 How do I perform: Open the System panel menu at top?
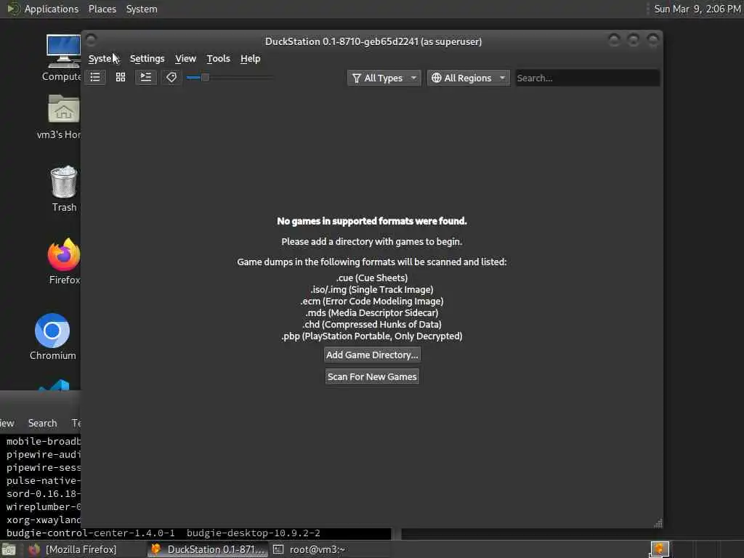(x=142, y=9)
